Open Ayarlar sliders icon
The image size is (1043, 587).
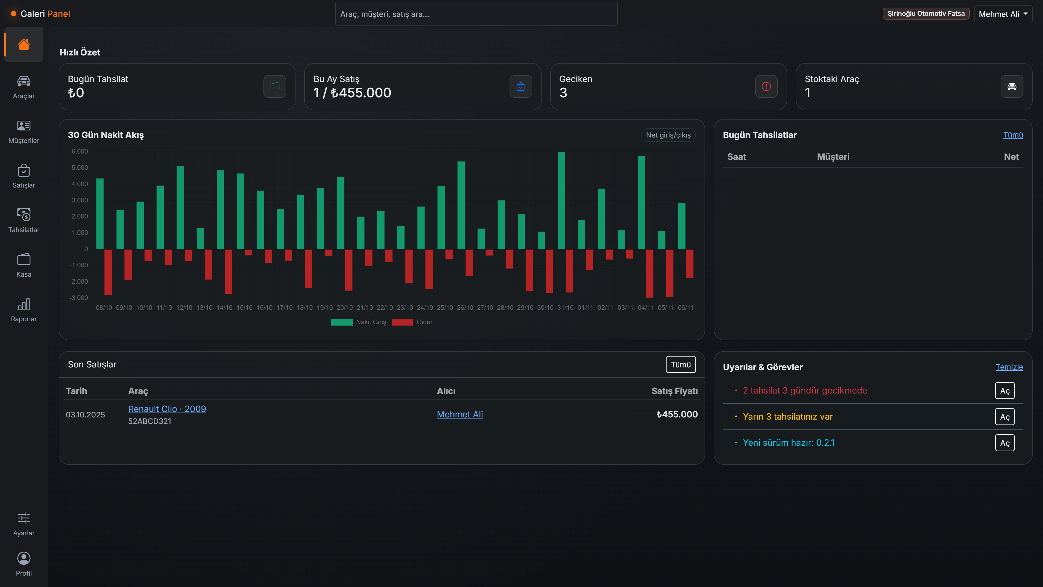23,518
